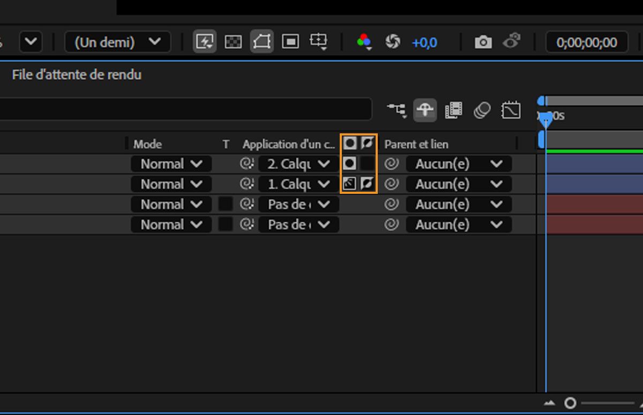Image resolution: width=643 pixels, height=415 pixels.
Task: Open the region of interest tool
Action: (290, 42)
